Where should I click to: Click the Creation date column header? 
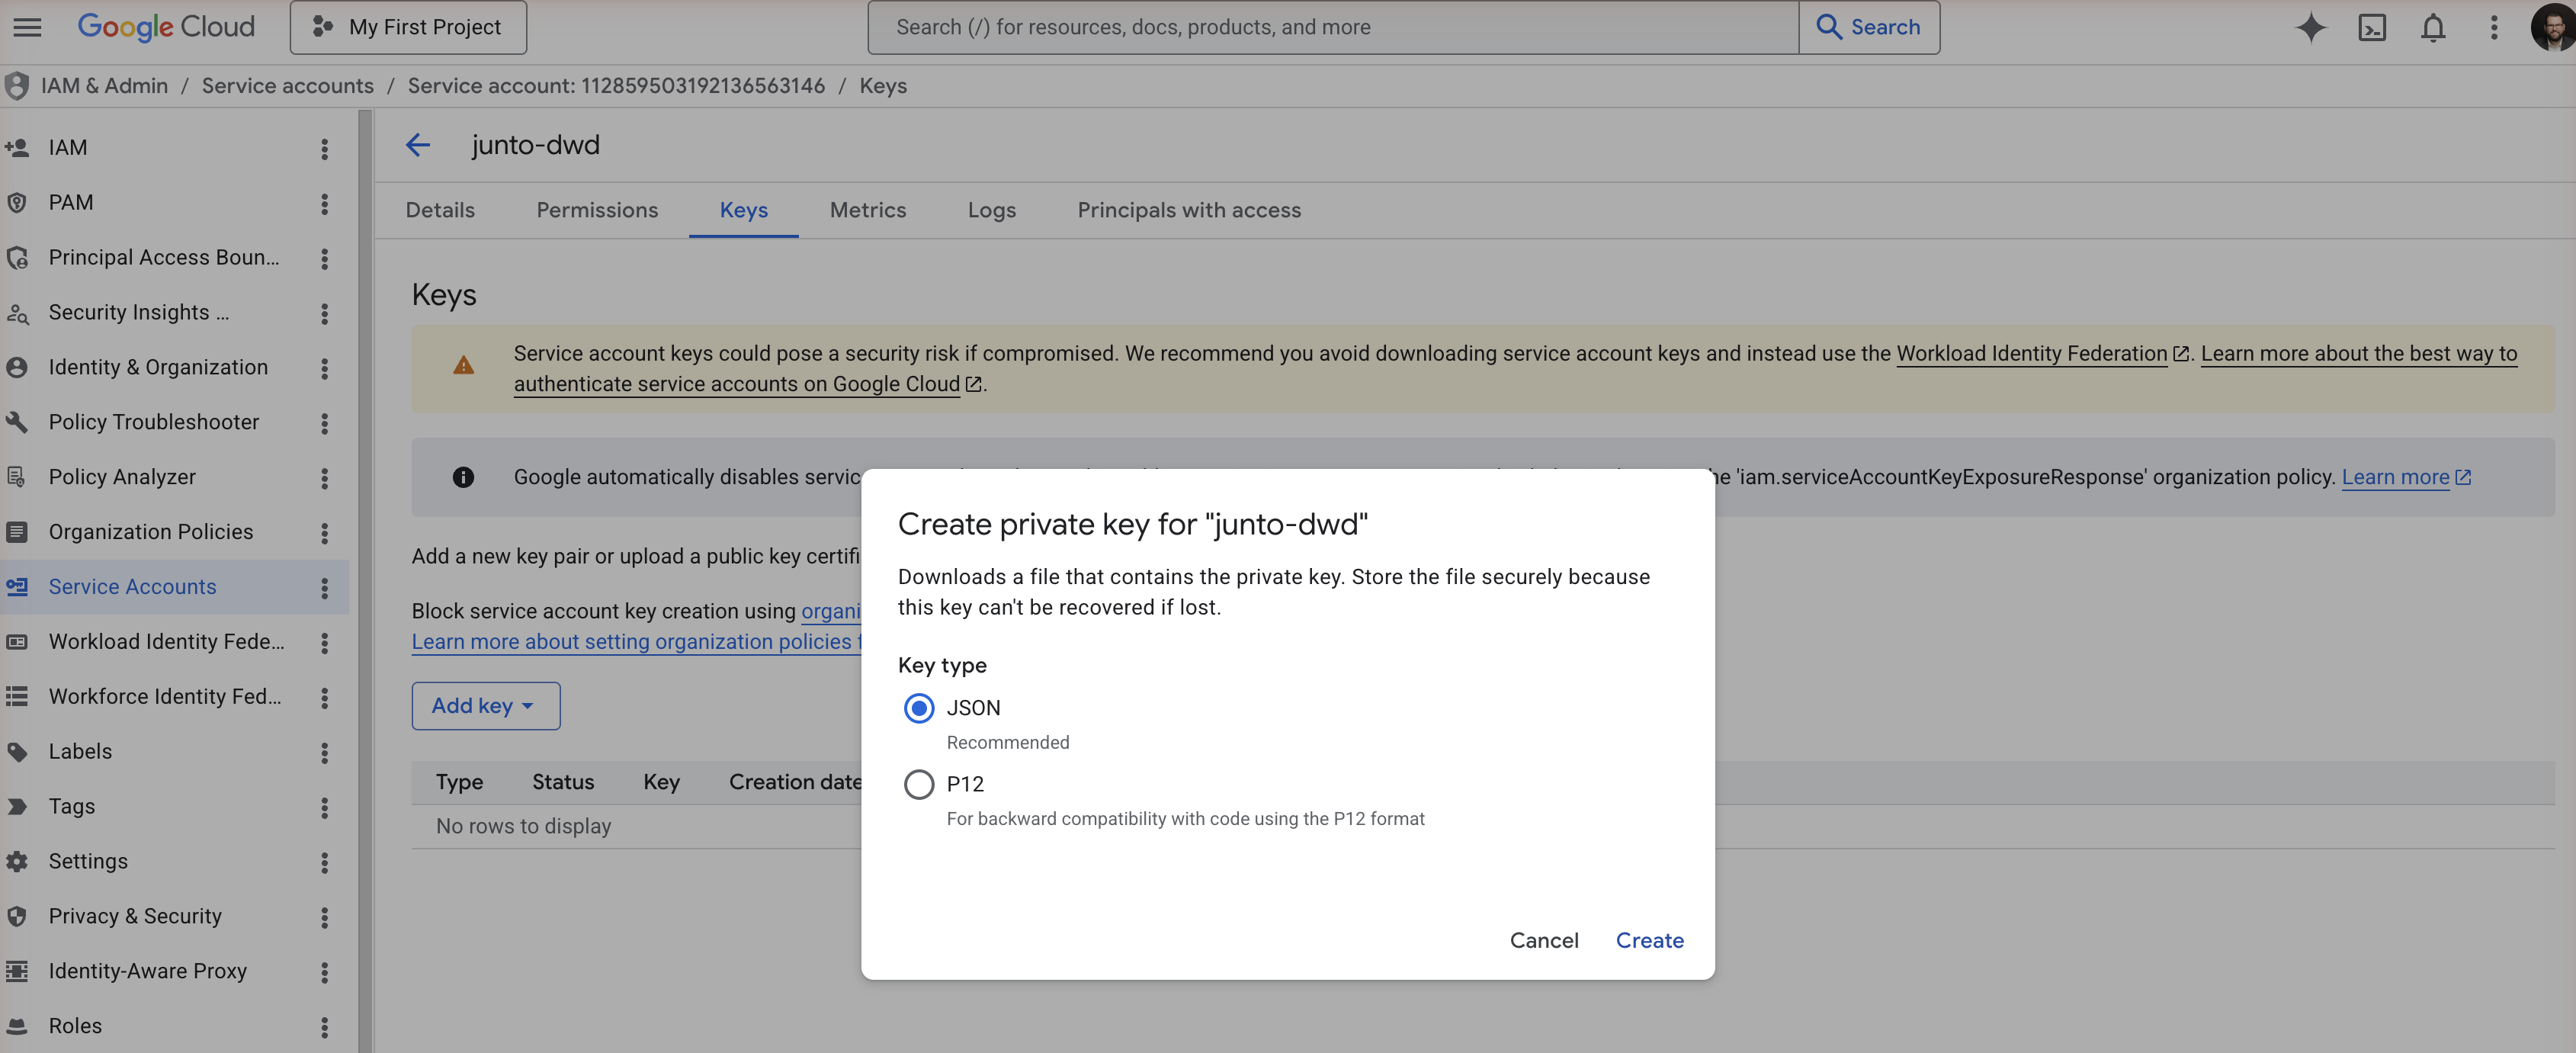pos(795,783)
